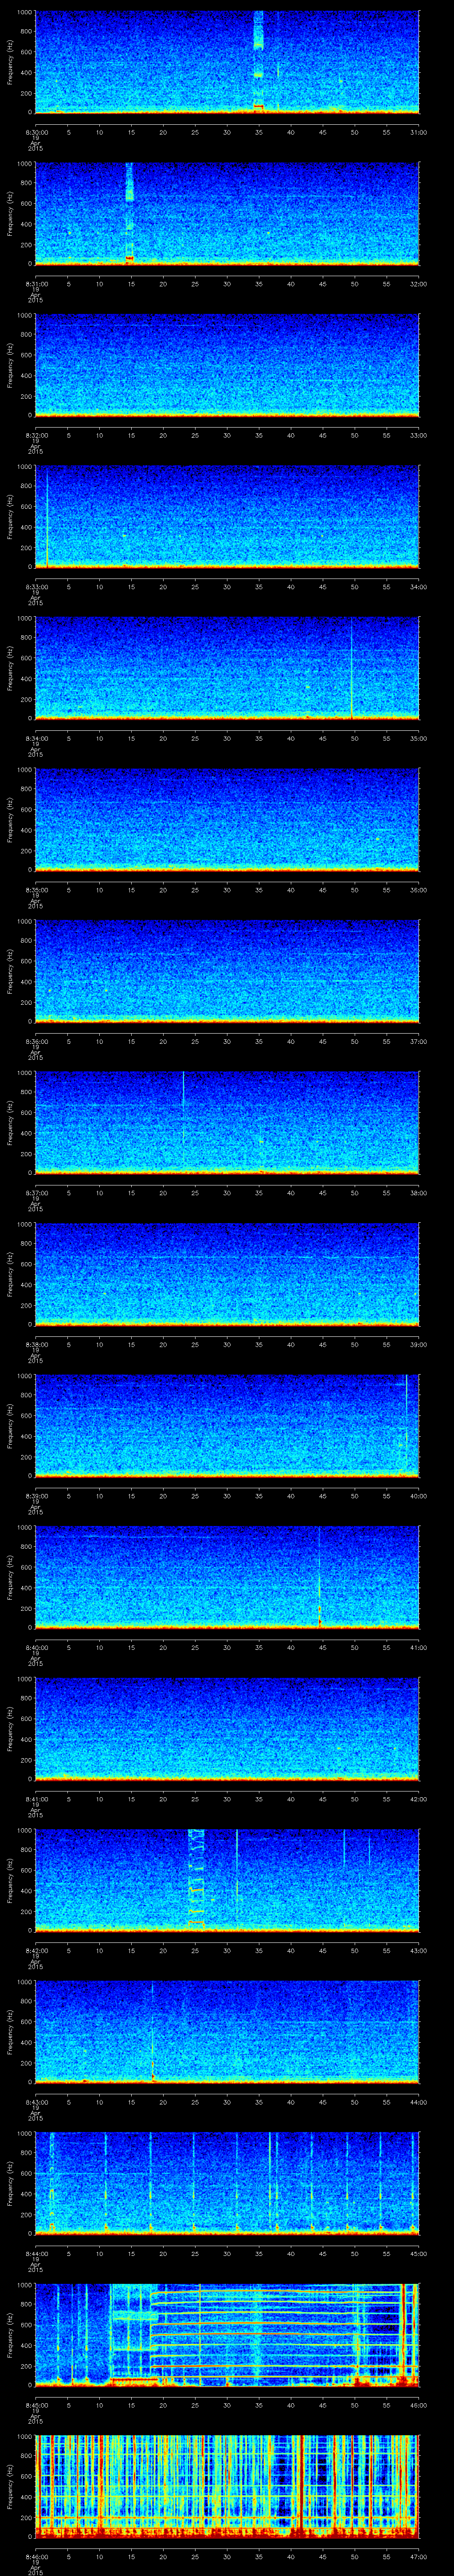Click the 8:46:00 time label
Viewport: 454px width, 2576px height.
click(x=36, y=2555)
